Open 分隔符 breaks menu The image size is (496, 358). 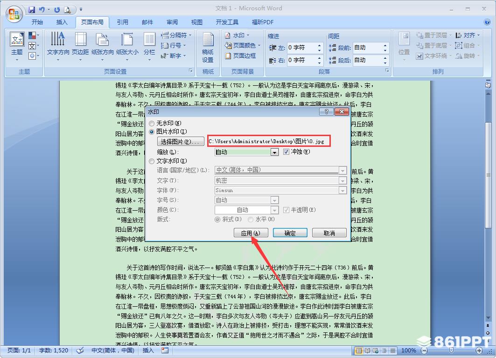click(x=176, y=35)
